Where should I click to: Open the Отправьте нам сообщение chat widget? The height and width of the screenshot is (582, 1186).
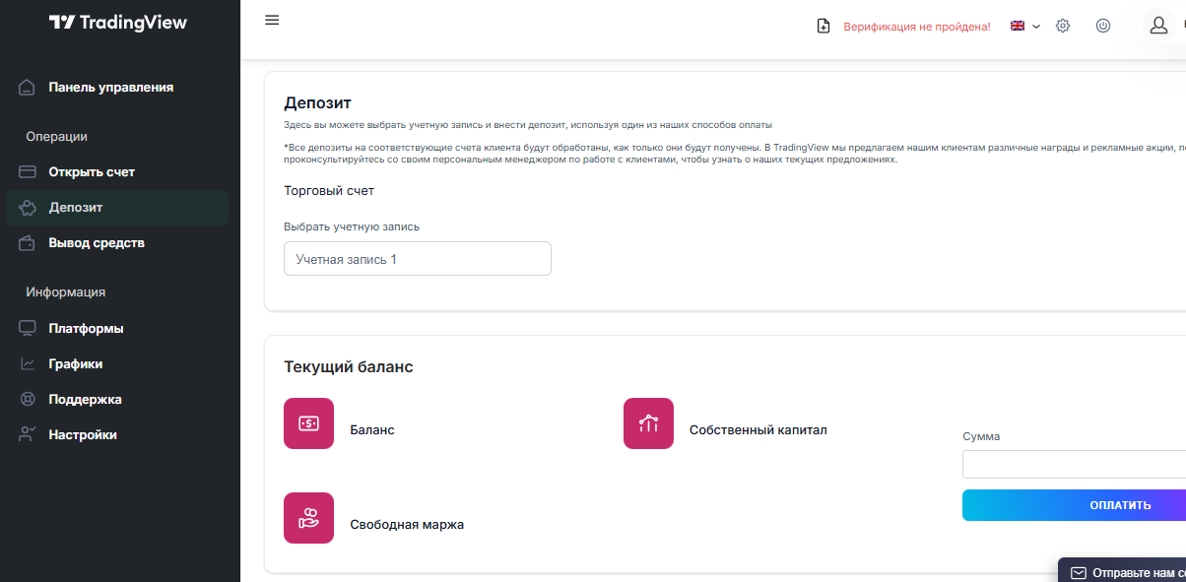tap(1122, 571)
